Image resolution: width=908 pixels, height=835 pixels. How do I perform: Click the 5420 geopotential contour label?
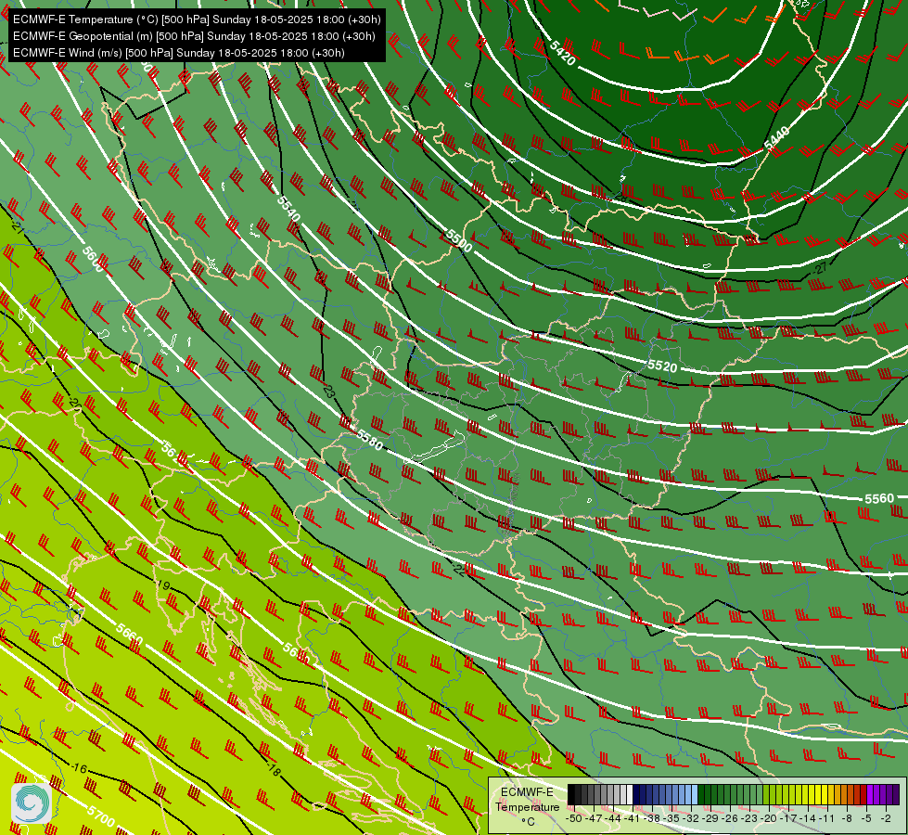[563, 53]
